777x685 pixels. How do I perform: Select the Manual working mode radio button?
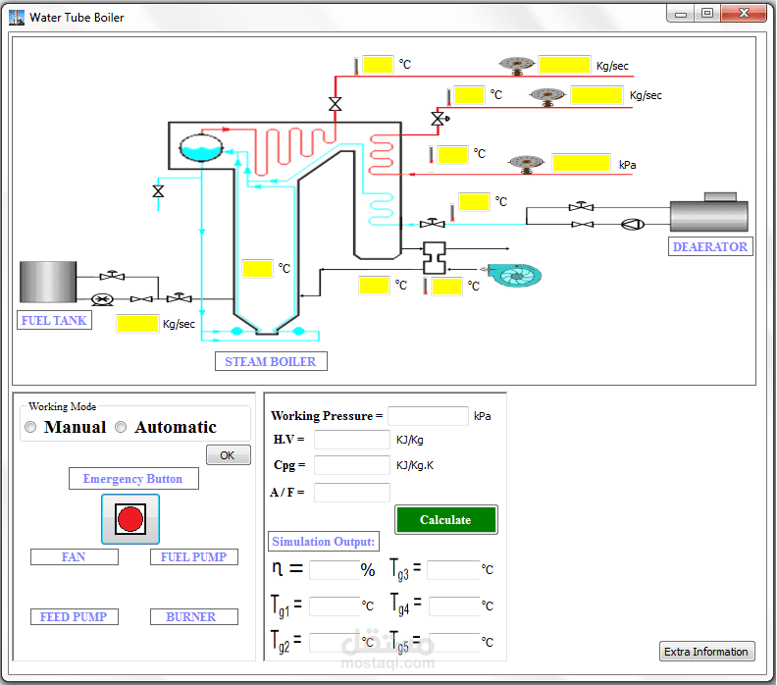point(30,427)
